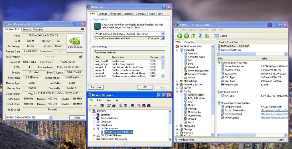Screen dimensions: 292x149
Task: Select Windows Video in EVEREST Display tree
Action: (196, 95)
